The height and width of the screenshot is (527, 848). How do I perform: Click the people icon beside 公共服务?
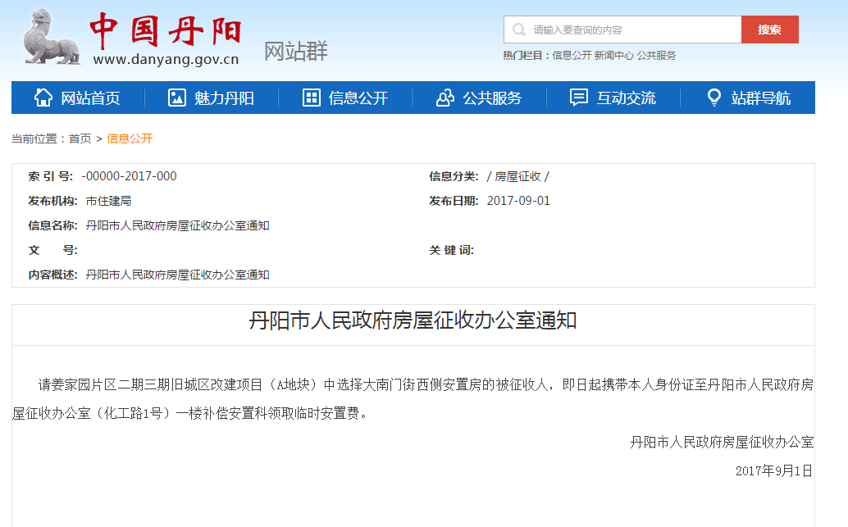(445, 98)
